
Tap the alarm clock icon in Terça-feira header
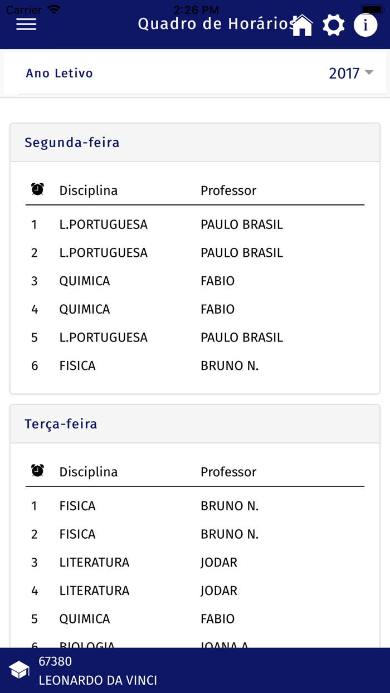[x=37, y=471]
